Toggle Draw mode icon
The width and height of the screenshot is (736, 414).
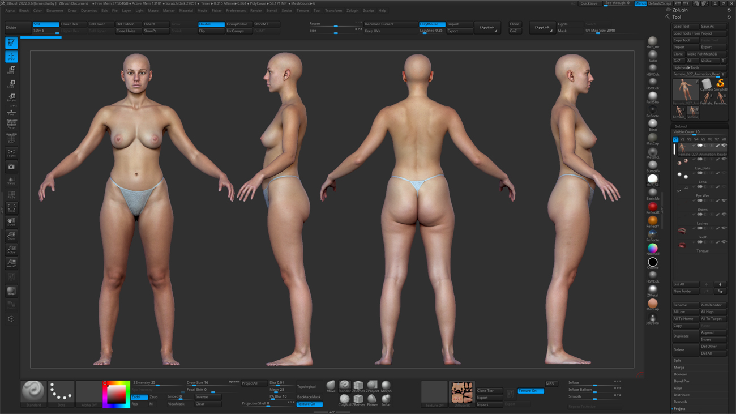(x=11, y=57)
